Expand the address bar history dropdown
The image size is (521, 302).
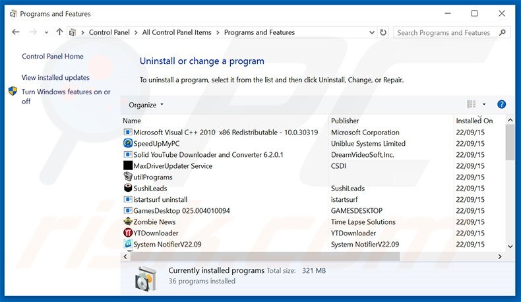(x=372, y=32)
